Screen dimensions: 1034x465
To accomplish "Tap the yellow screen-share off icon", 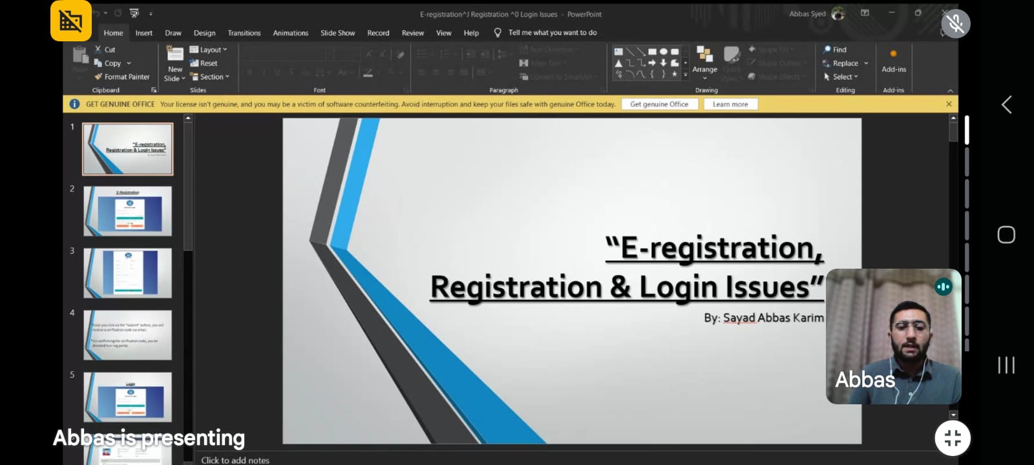I will [71, 21].
